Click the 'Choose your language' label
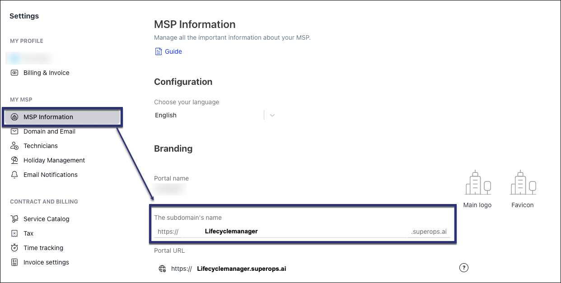 pyautogui.click(x=187, y=102)
